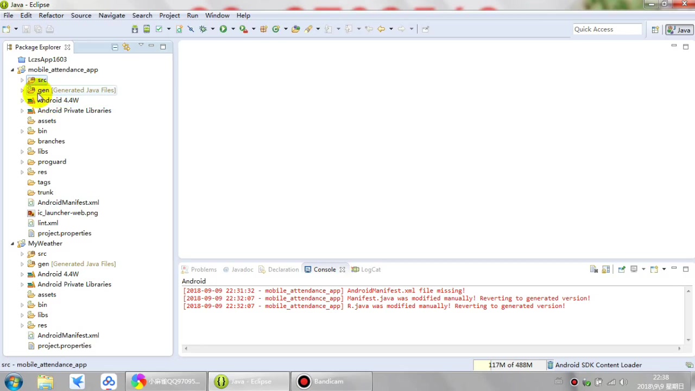The image size is (695, 391).
Task: Expand the proguard folder
Action: [x=22, y=162]
